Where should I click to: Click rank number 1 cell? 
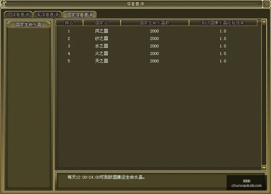(x=69, y=31)
